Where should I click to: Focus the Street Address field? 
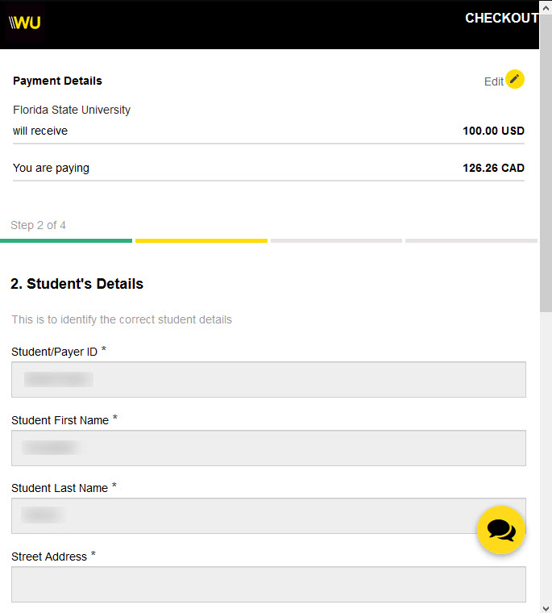(269, 585)
